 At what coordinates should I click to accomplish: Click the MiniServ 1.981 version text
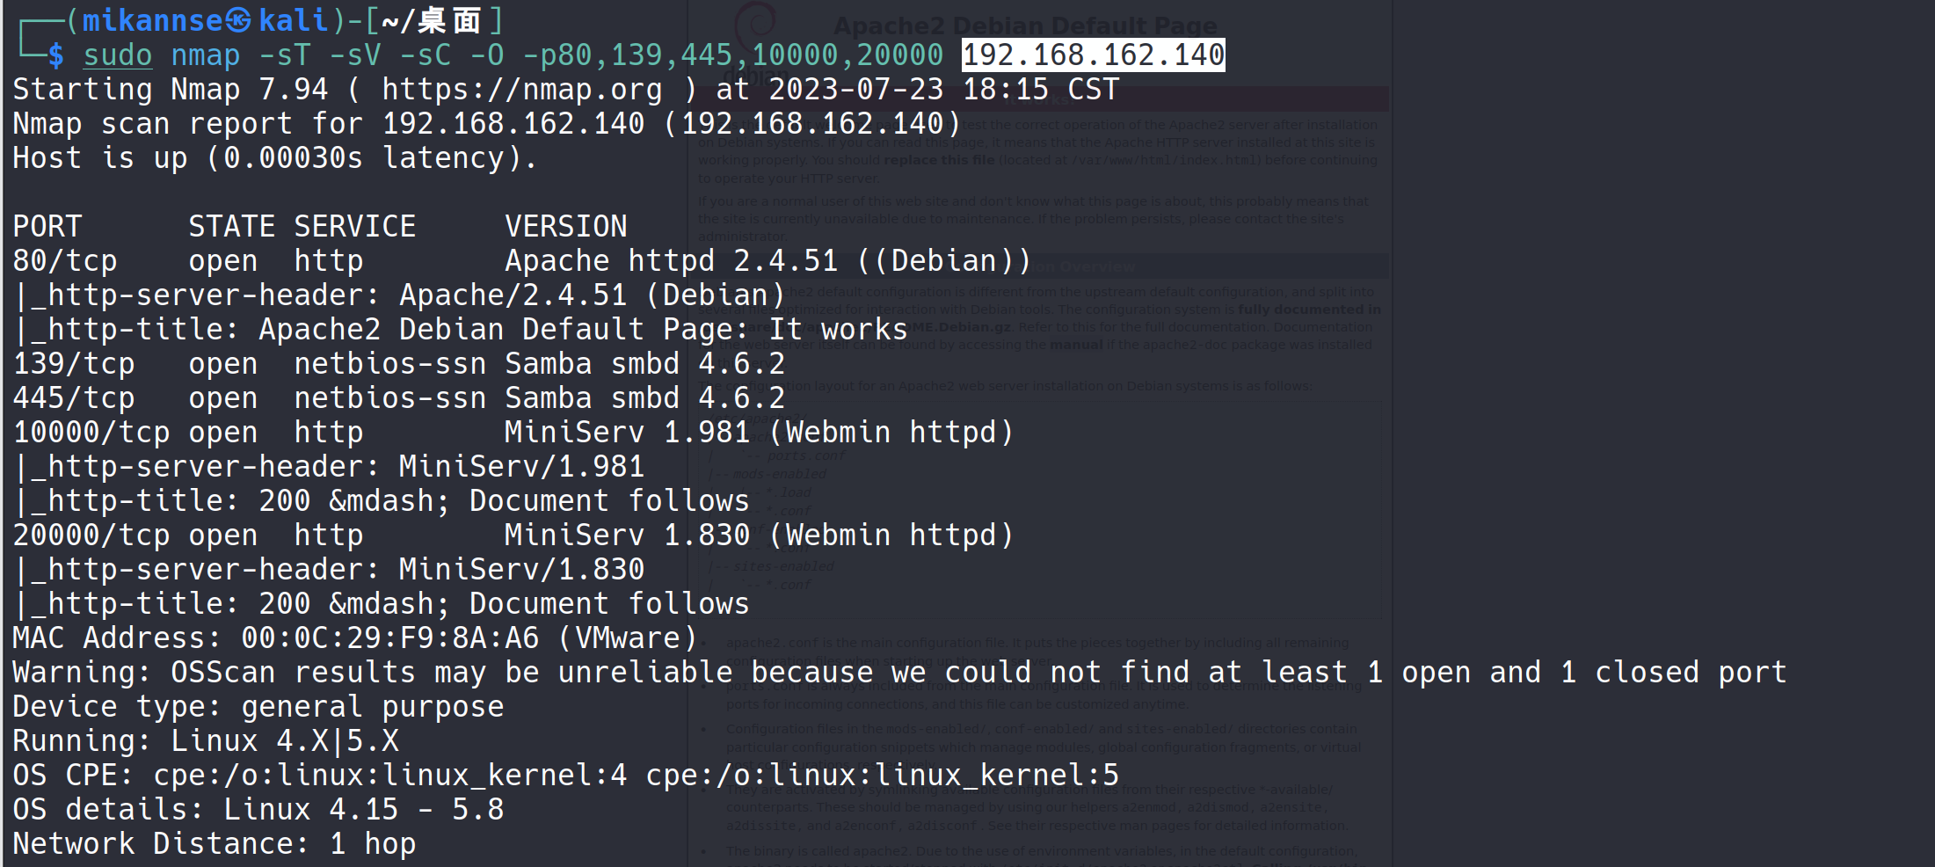tap(626, 433)
